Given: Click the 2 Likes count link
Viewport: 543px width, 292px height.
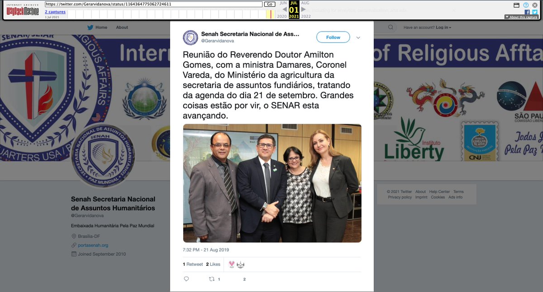Looking at the screenshot, I should (x=213, y=264).
